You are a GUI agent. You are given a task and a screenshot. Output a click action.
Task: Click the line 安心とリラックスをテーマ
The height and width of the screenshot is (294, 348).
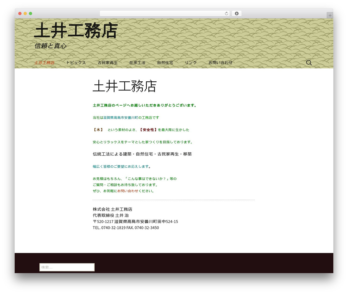(143, 142)
